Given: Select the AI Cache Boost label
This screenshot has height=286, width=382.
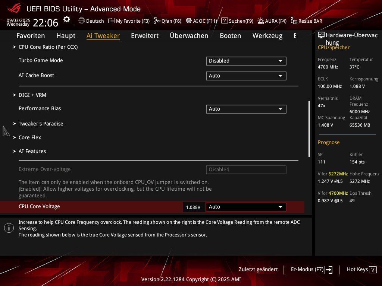Looking at the screenshot, I should pyautogui.click(x=36, y=75).
